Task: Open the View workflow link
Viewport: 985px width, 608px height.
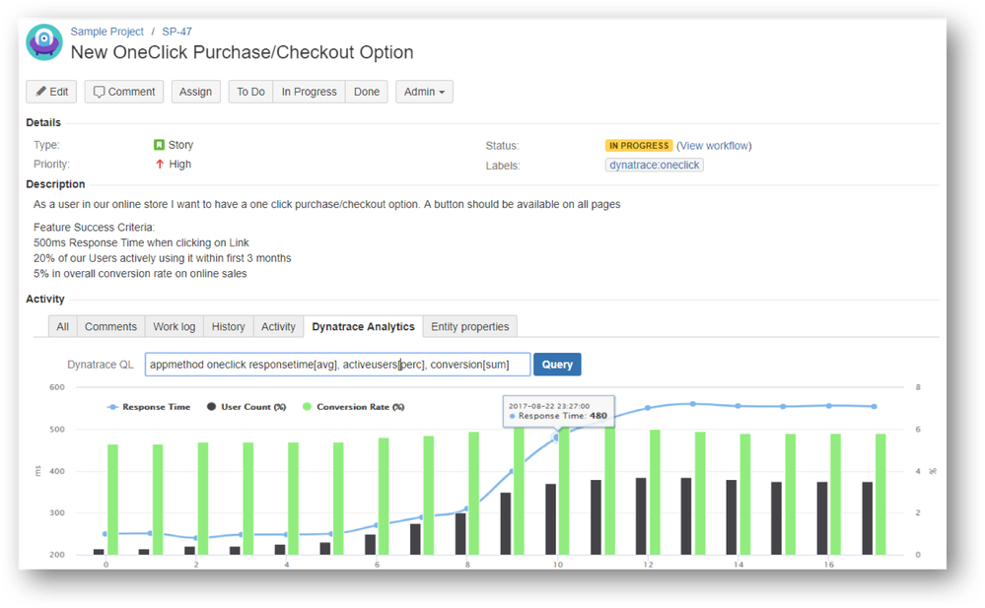Action: [714, 146]
